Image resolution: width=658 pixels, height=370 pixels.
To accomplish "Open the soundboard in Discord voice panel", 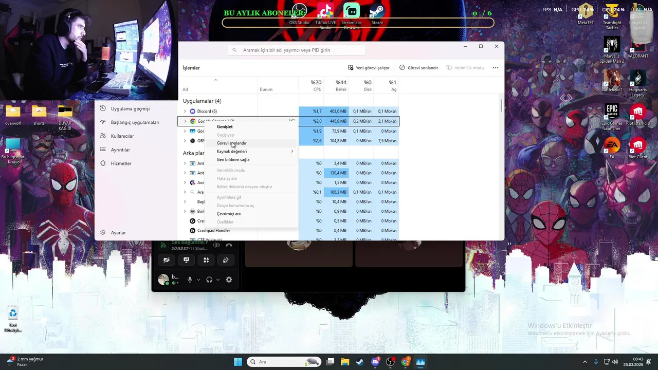I will (226, 260).
